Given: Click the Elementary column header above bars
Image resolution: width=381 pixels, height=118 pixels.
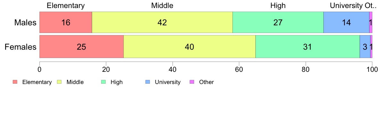Looking at the screenshot, I should pyautogui.click(x=66, y=5).
